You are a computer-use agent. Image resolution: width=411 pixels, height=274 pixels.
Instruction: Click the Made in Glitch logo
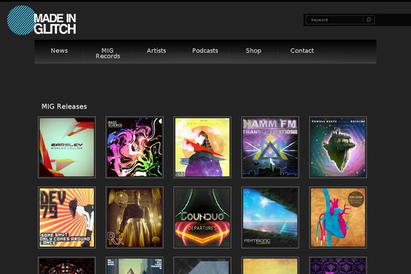tap(42, 21)
